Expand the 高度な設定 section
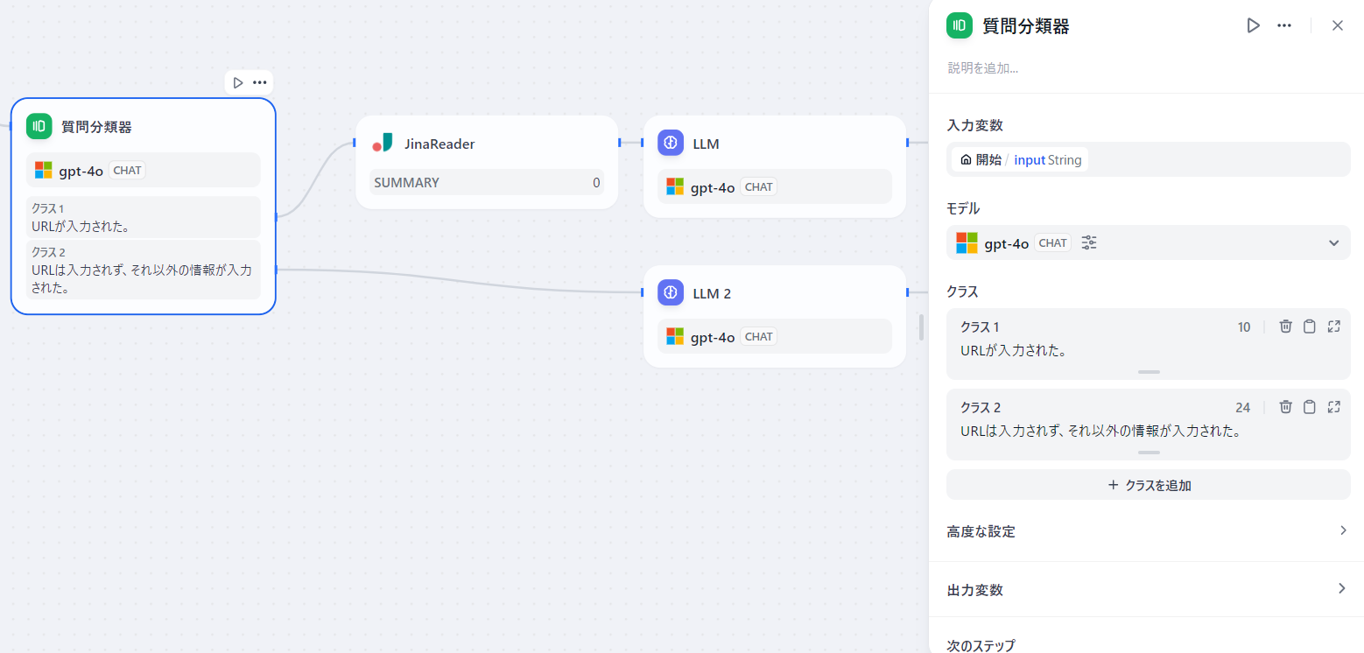Screen dimensions: 1364x653 click(1148, 531)
